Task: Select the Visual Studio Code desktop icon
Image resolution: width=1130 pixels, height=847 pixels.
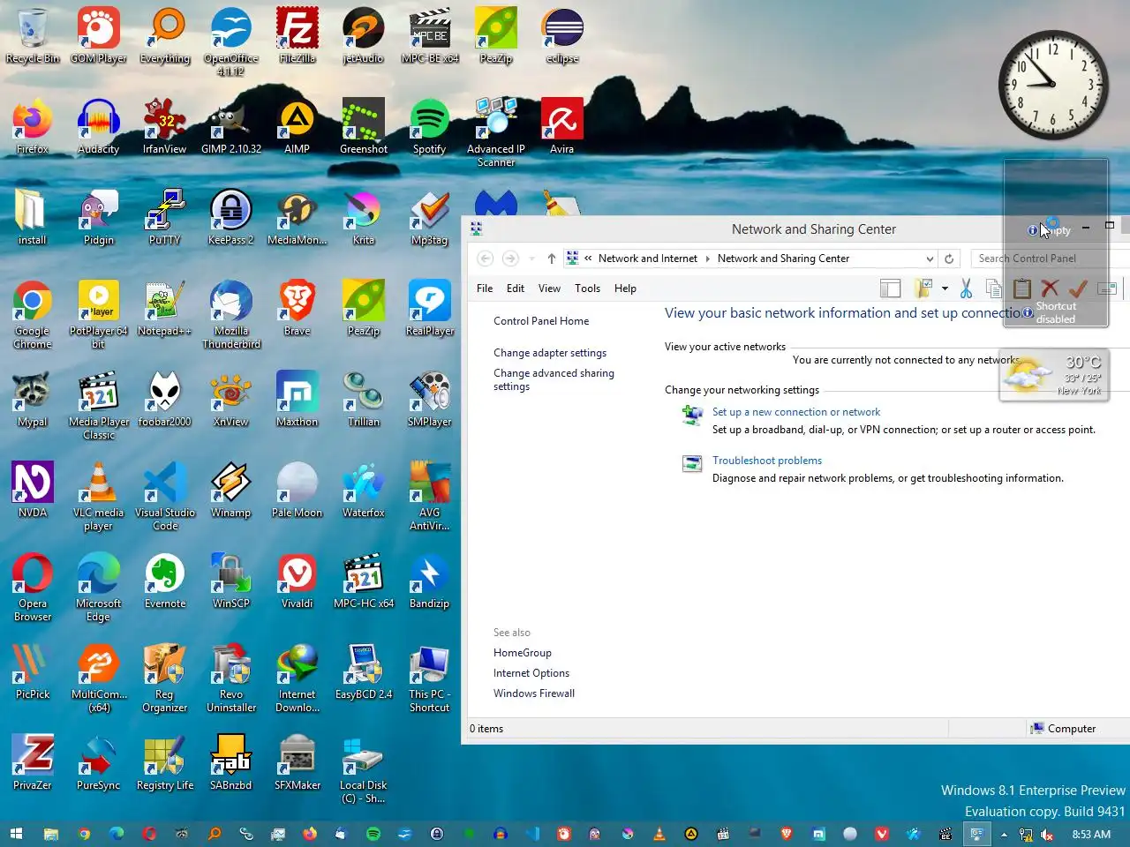Action: click(x=165, y=496)
